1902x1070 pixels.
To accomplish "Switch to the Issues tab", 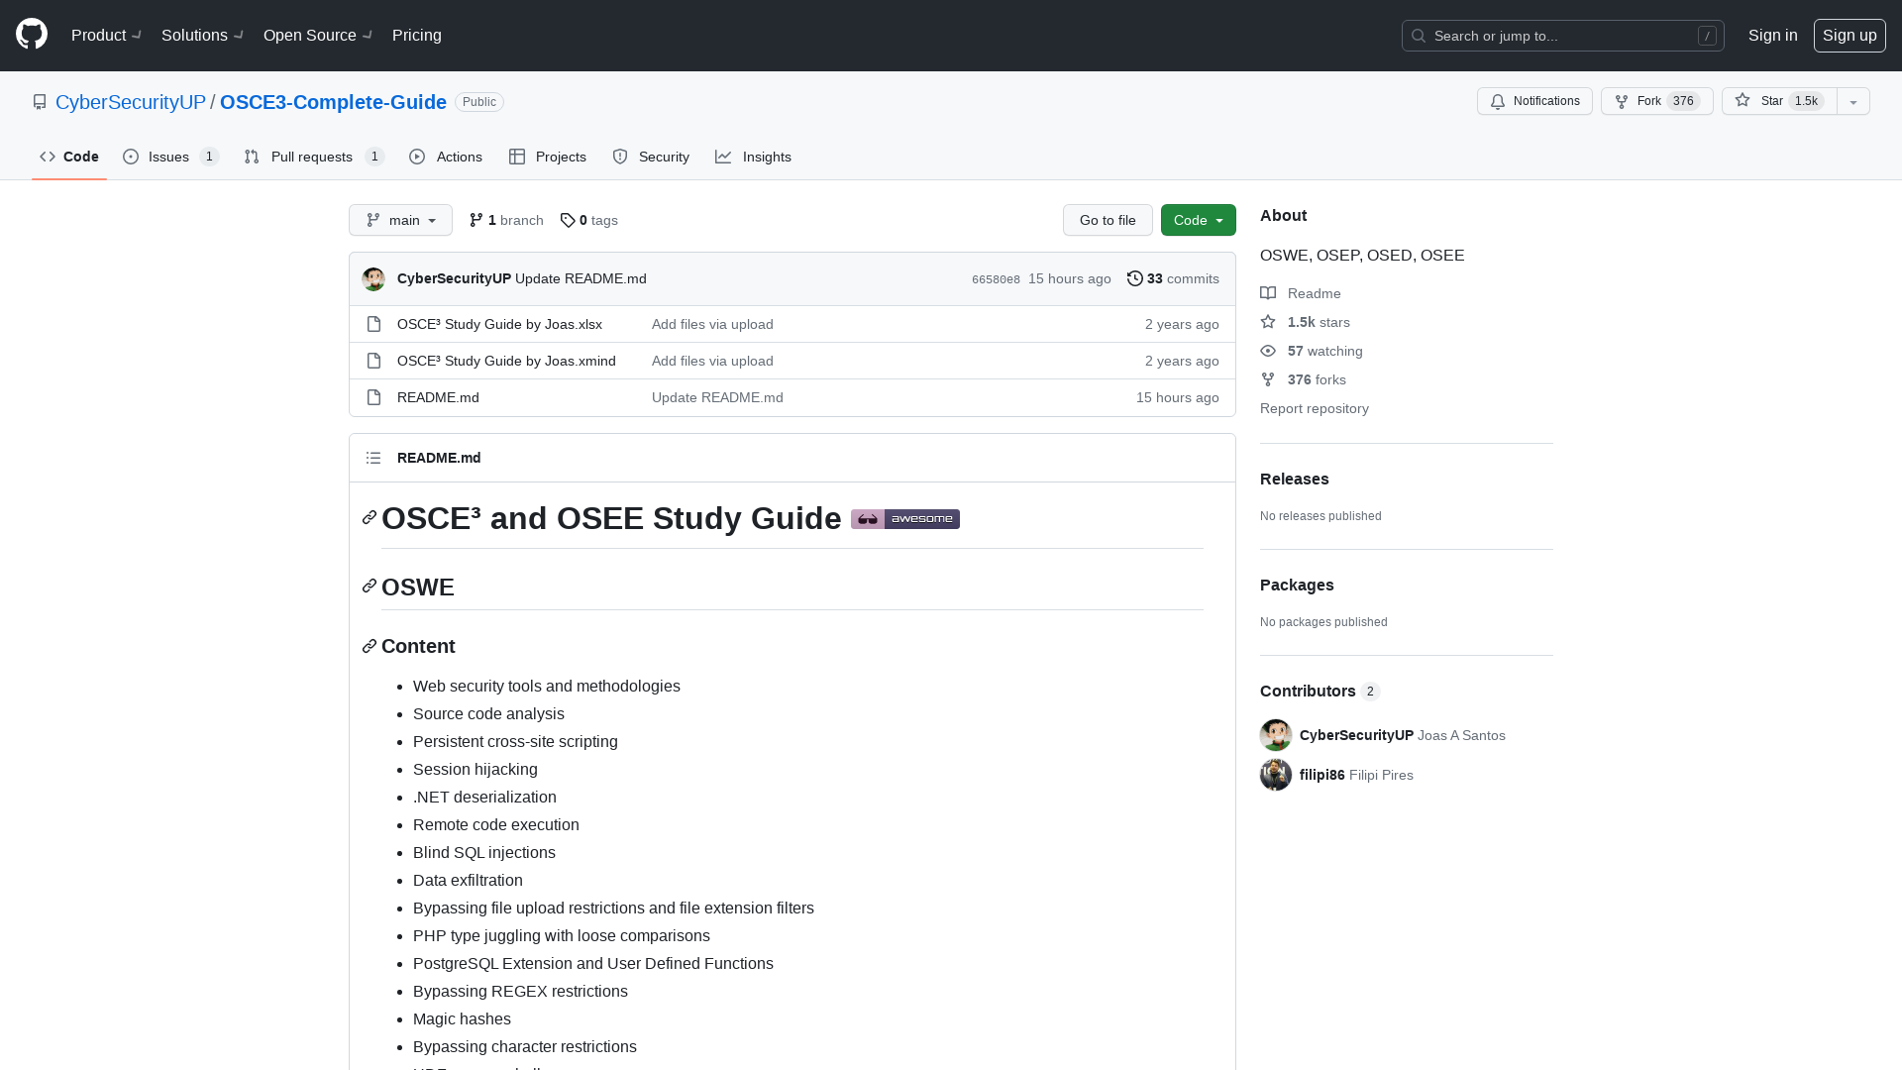I will pyautogui.click(x=170, y=157).
